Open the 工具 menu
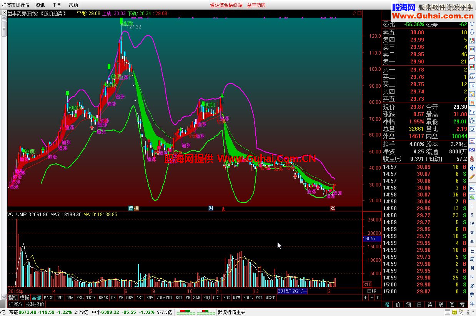The image size is (476, 316). pos(57,5)
